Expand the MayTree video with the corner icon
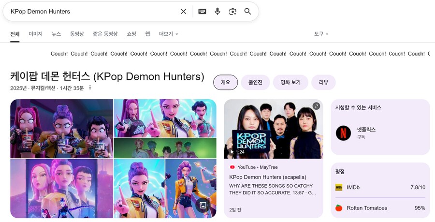 pyautogui.click(x=316, y=106)
